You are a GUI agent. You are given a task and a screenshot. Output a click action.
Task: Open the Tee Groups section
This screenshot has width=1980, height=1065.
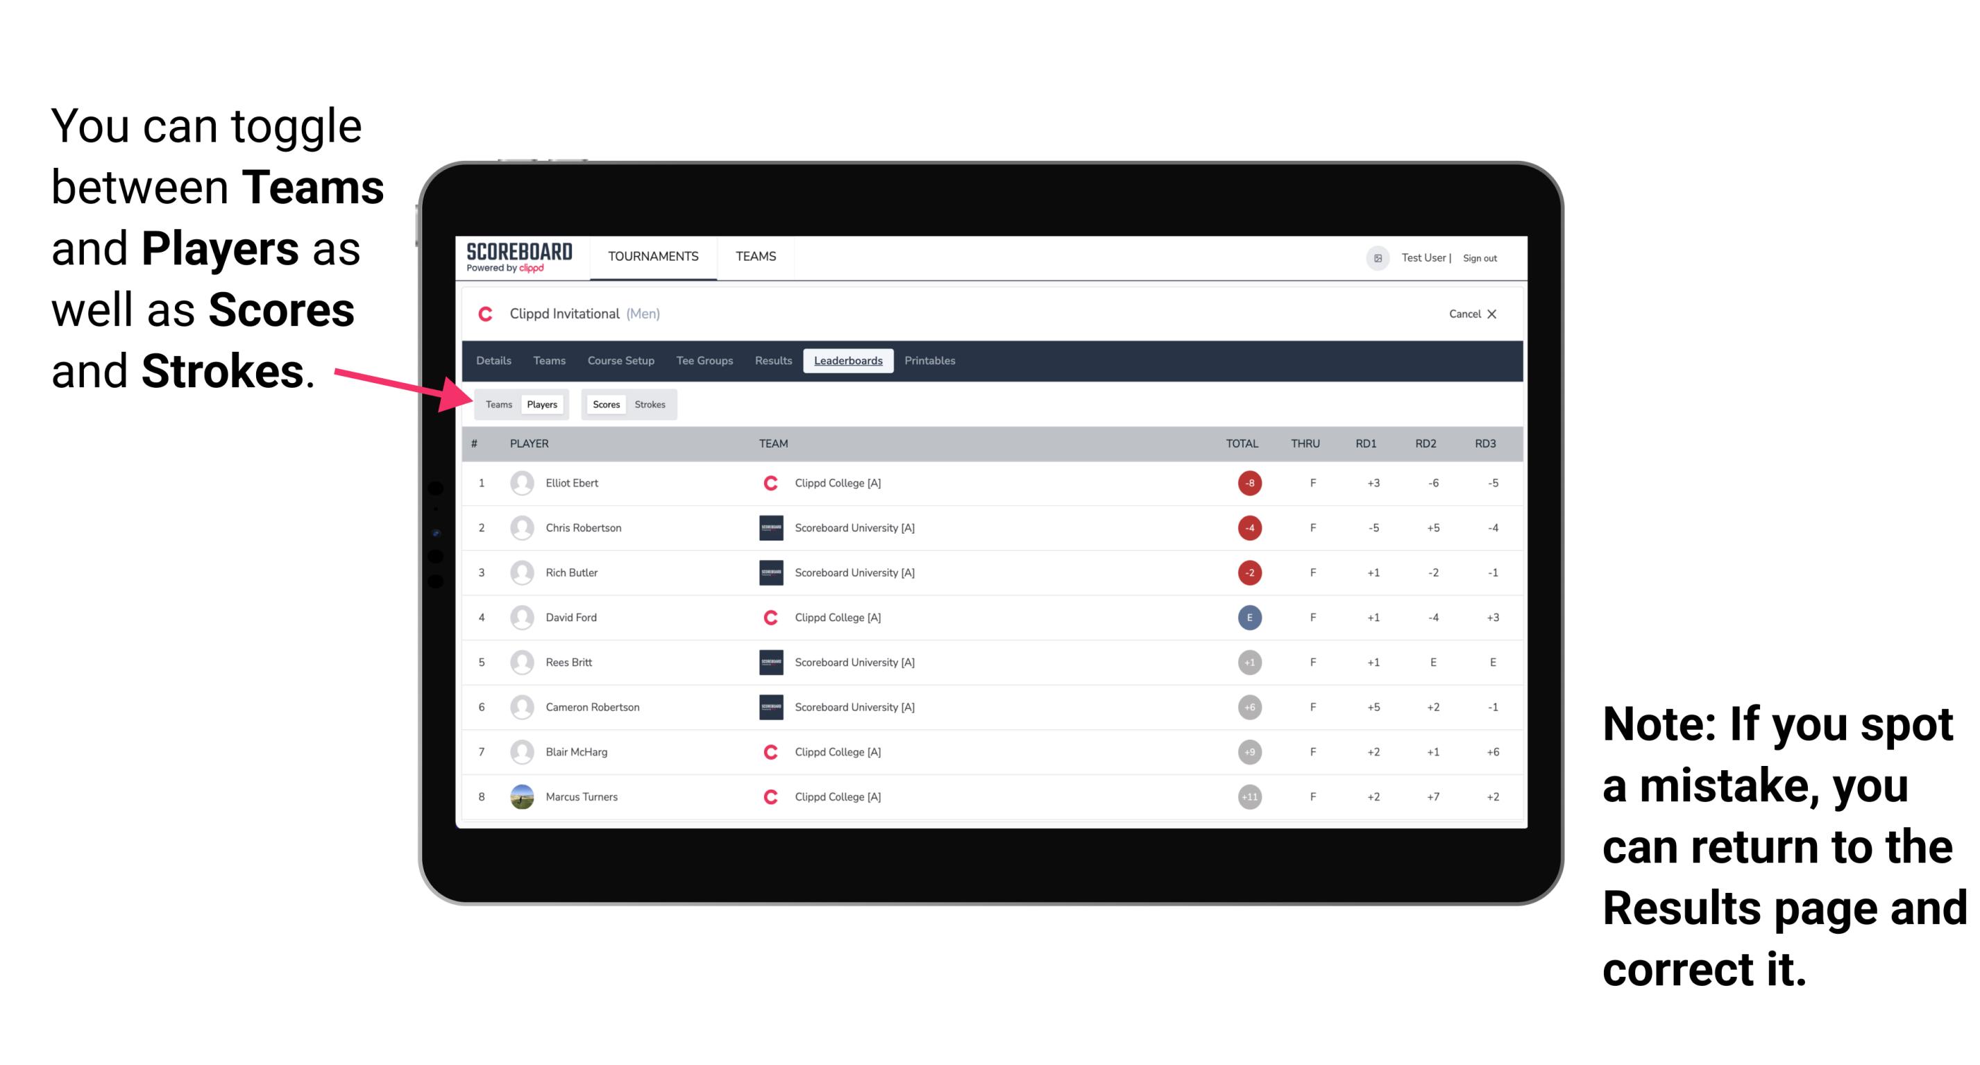point(703,361)
